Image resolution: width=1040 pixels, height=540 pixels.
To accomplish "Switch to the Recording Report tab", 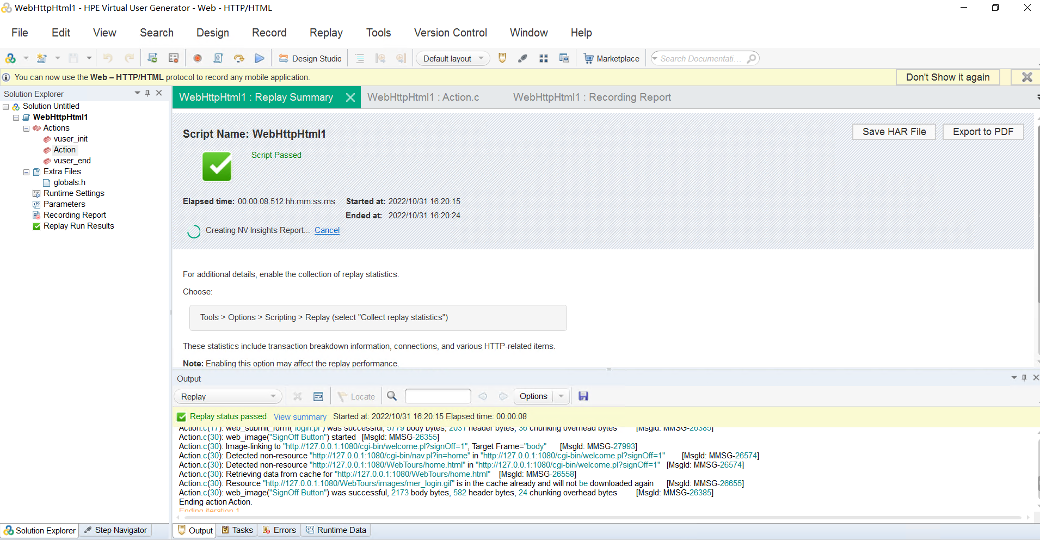I will coord(592,97).
